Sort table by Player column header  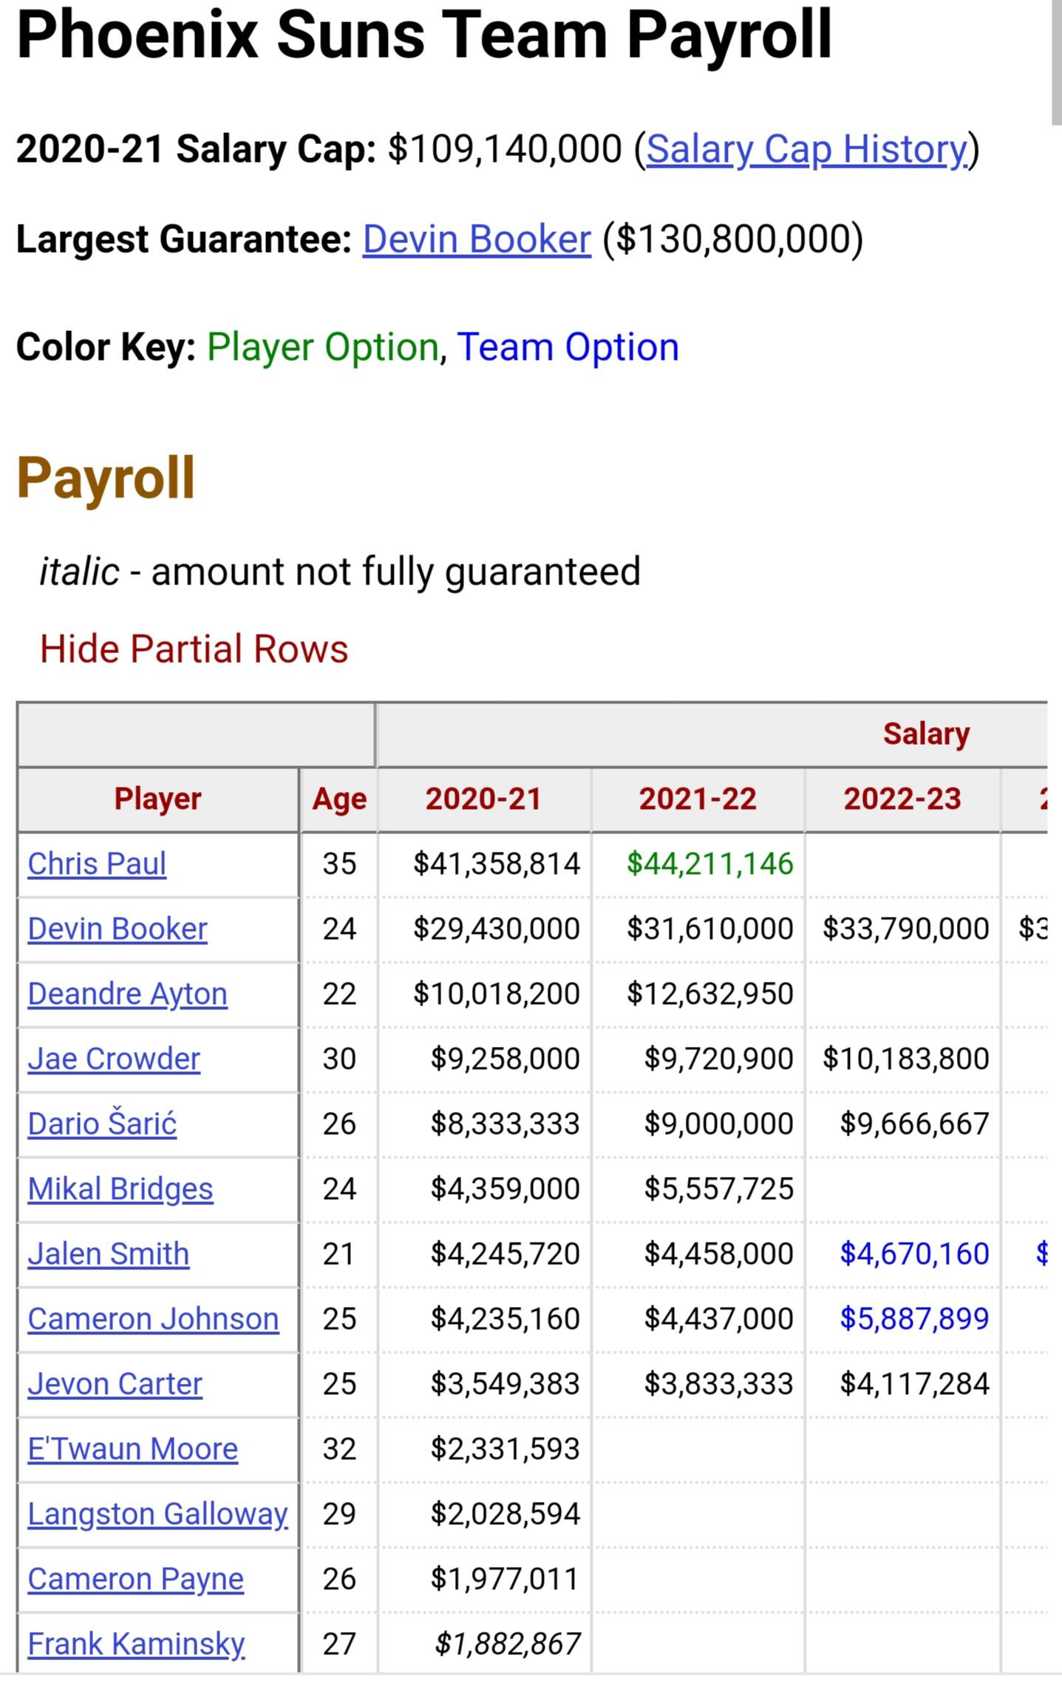tap(157, 799)
